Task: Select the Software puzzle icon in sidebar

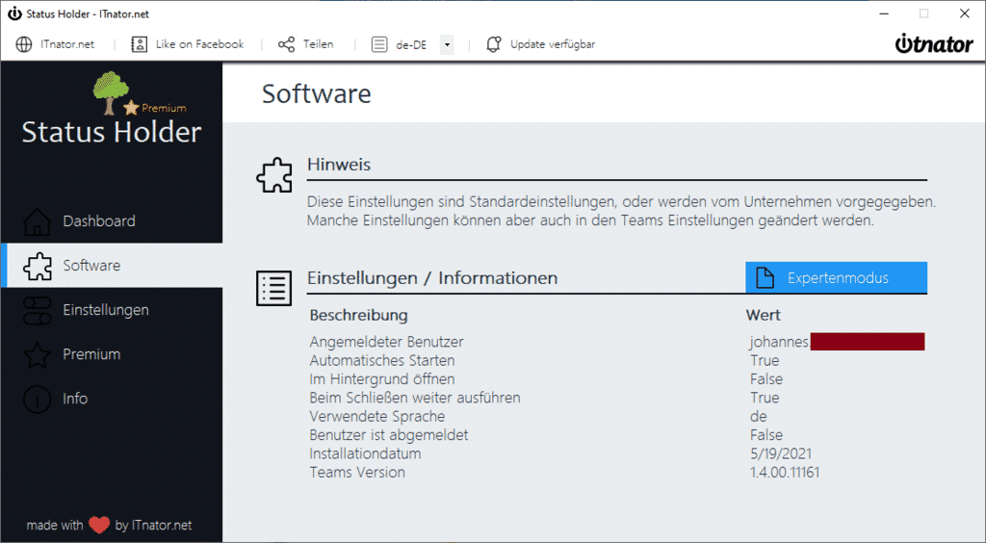Action: [38, 266]
